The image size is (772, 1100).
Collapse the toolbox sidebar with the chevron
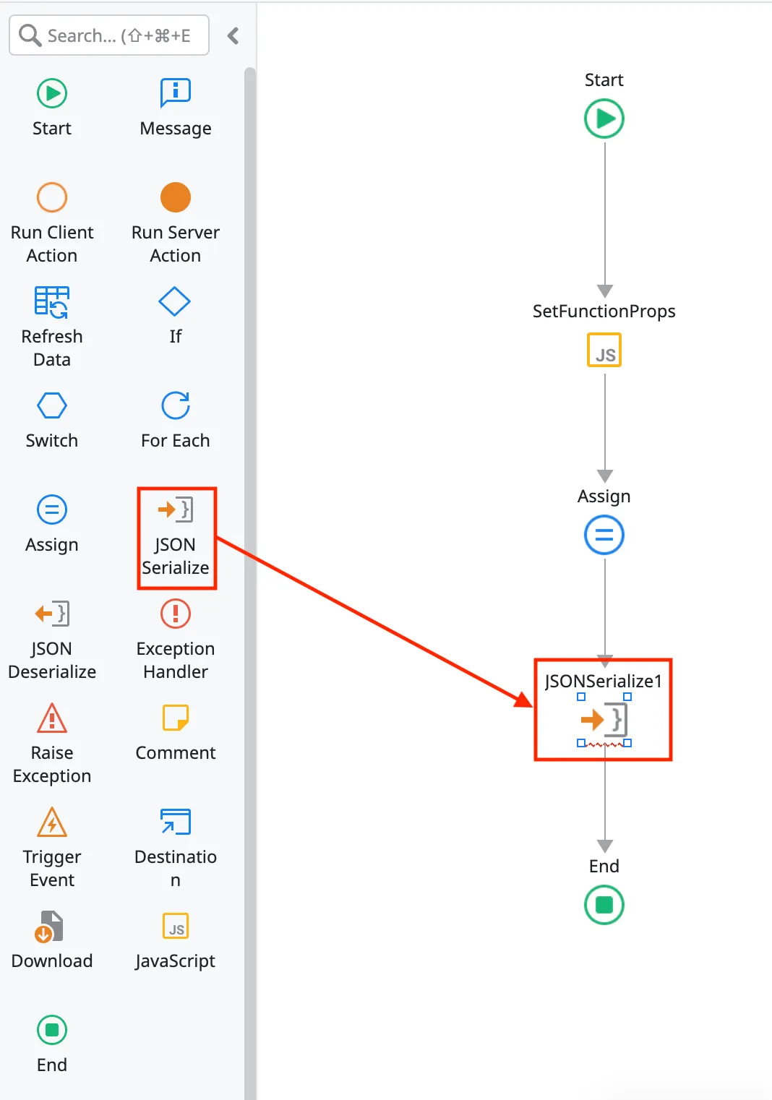tap(233, 35)
